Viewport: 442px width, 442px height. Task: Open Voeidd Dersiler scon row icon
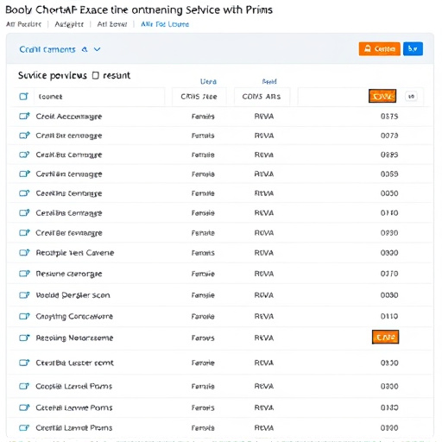(x=24, y=295)
